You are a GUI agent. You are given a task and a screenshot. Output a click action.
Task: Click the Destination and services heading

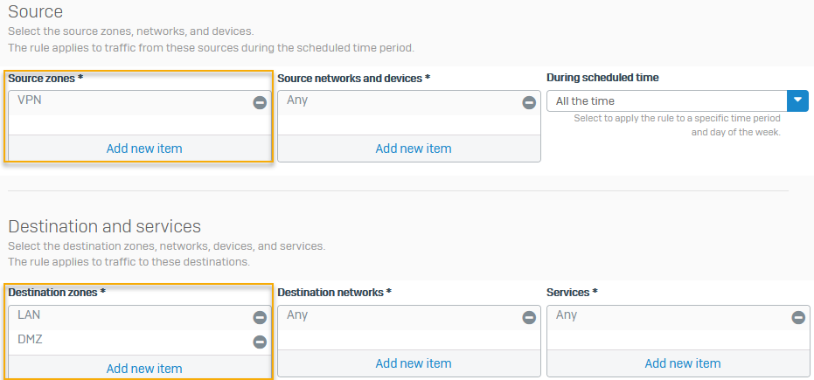105,227
